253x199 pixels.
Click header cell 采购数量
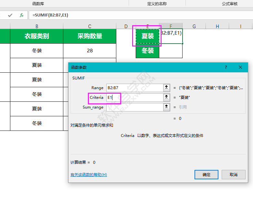pos(90,36)
